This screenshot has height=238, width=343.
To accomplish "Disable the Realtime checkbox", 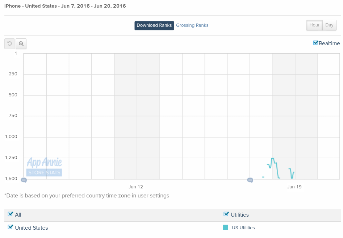I will (x=315, y=42).
